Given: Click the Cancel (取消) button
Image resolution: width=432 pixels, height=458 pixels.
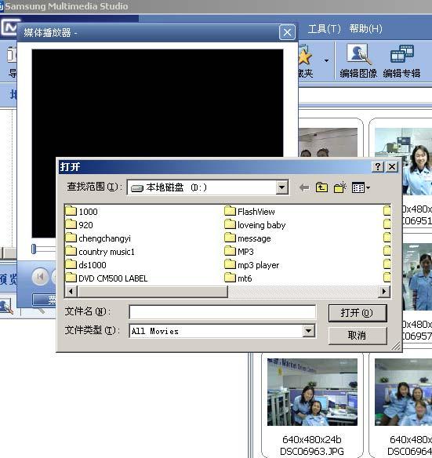Looking at the screenshot, I should pyautogui.click(x=358, y=336).
